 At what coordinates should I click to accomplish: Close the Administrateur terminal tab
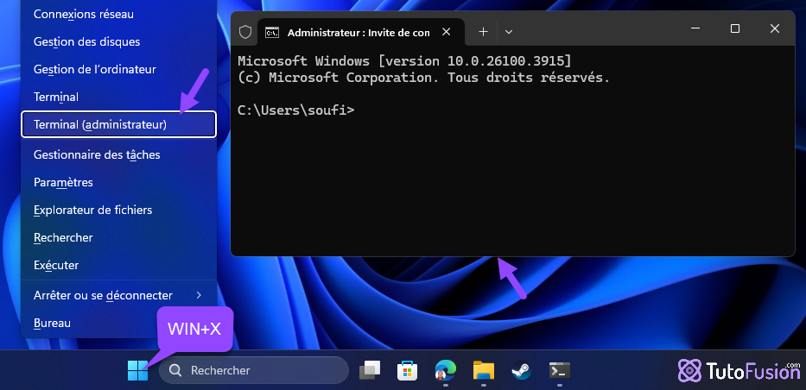446,32
